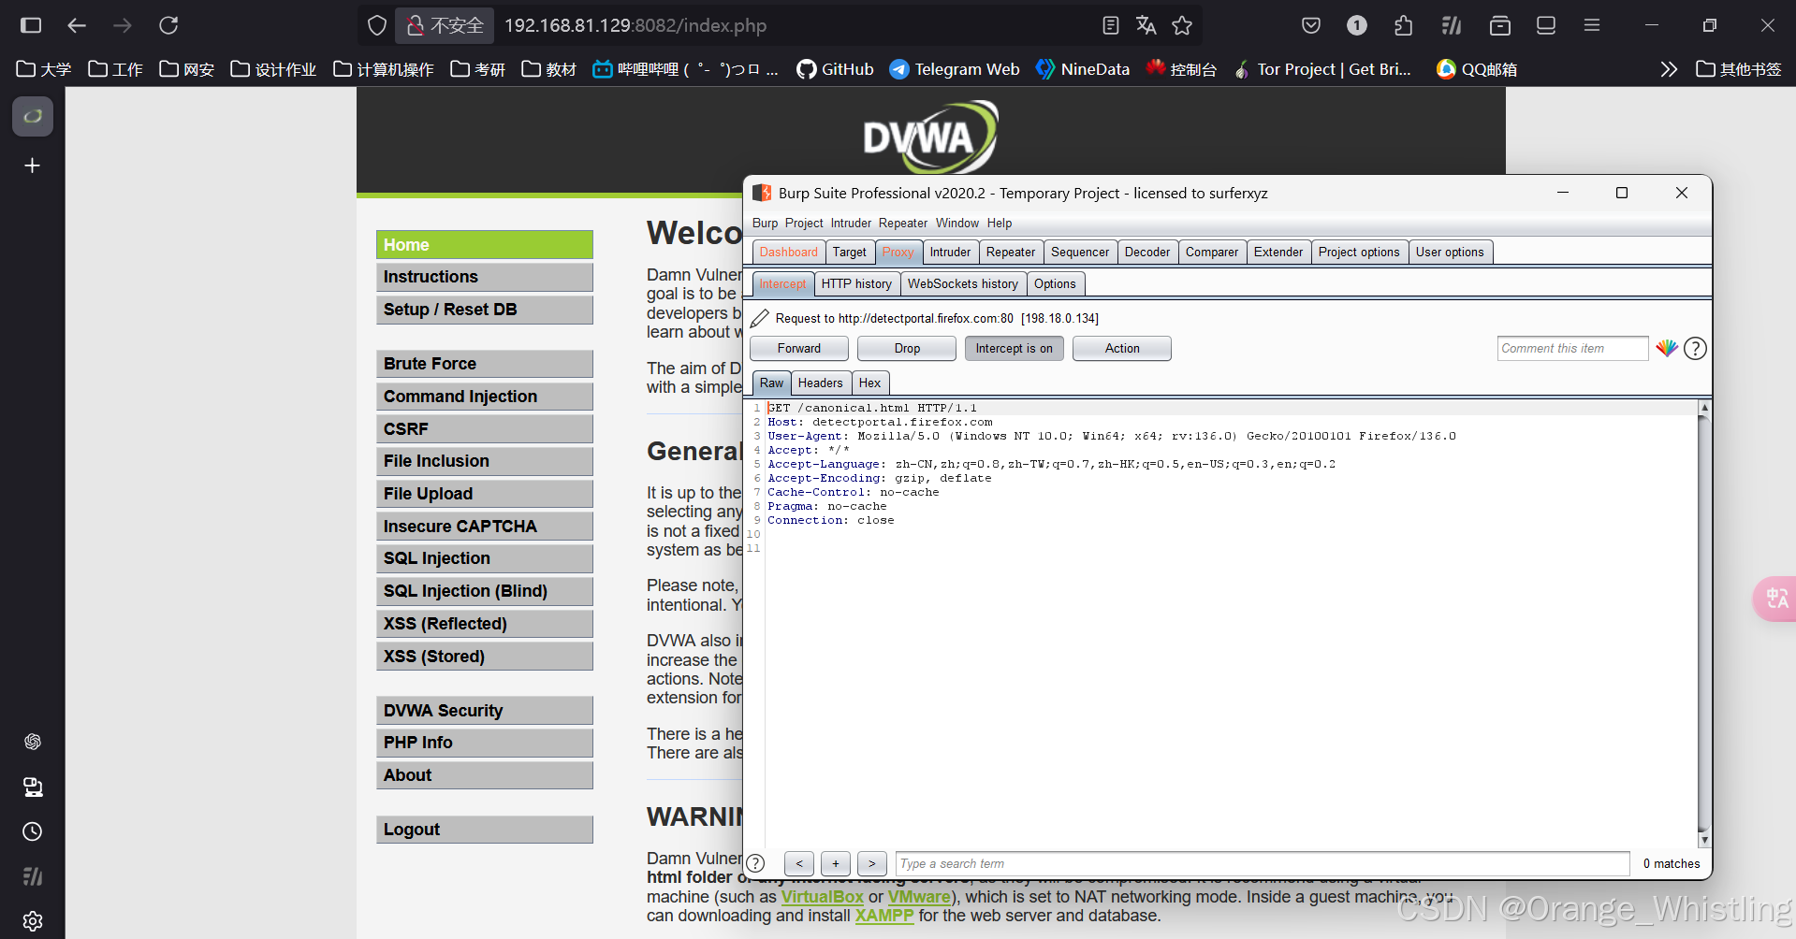Open the 教材 bookmark folder
The height and width of the screenshot is (939, 1796).
(549, 69)
